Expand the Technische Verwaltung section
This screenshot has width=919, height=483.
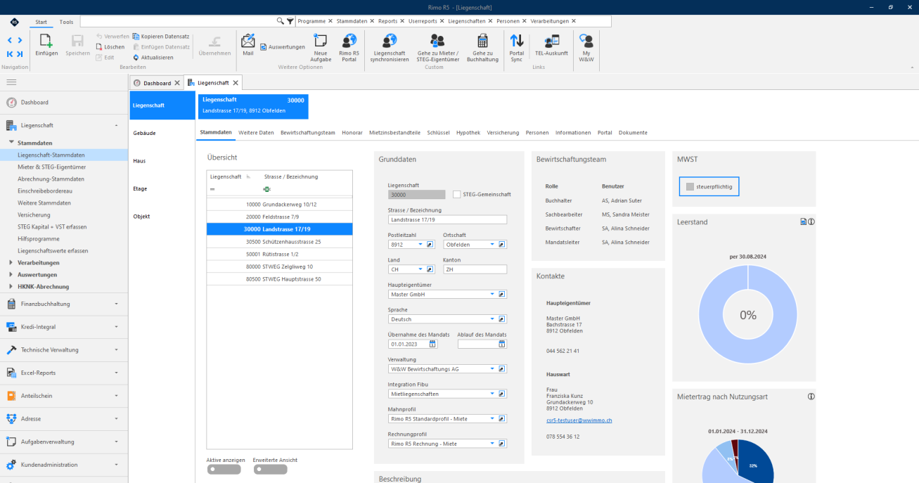point(64,349)
